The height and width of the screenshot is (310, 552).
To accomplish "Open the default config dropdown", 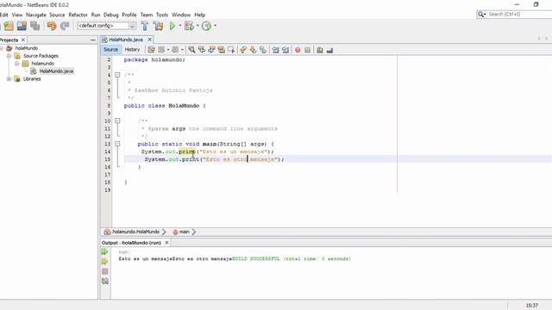I will coord(132,26).
